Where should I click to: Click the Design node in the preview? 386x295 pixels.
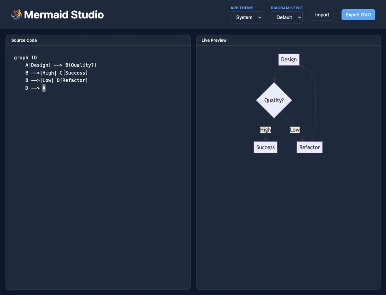pyautogui.click(x=289, y=59)
